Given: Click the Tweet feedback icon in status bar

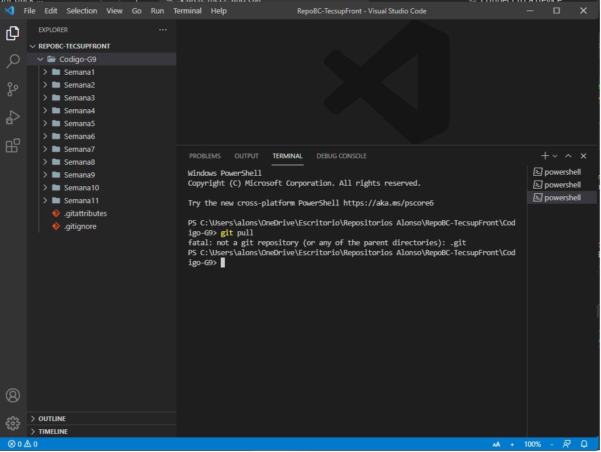Looking at the screenshot, I should (x=566, y=444).
